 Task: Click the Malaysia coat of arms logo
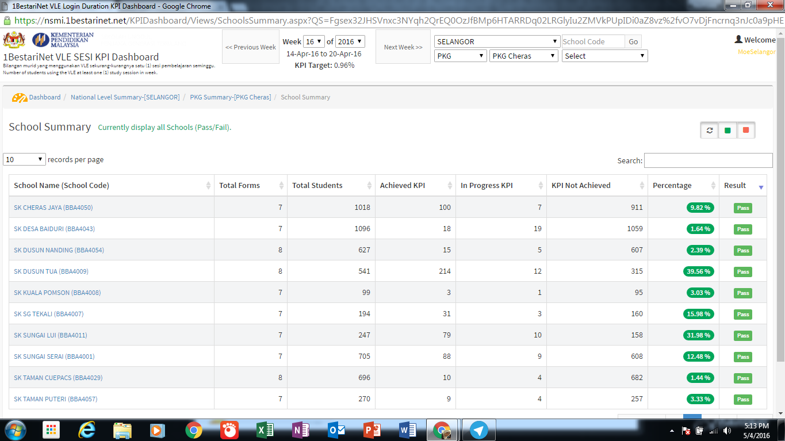(x=14, y=40)
